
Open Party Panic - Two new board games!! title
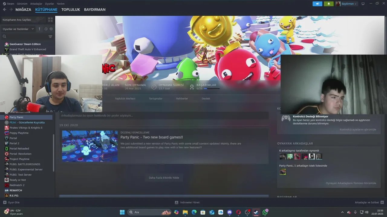(x=152, y=137)
